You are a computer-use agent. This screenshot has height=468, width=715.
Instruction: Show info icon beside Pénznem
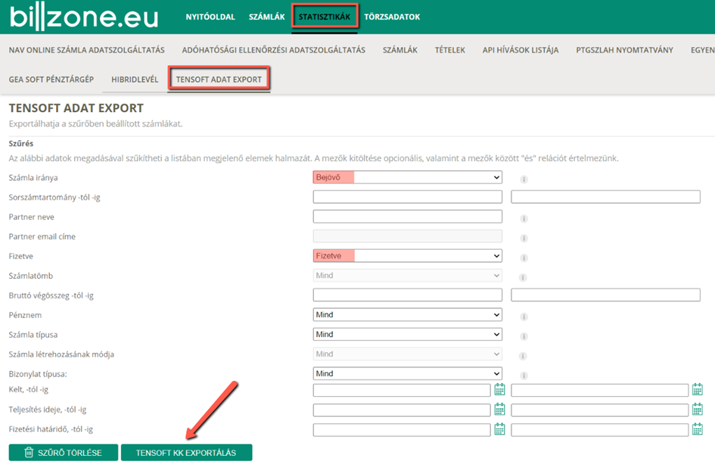pyautogui.click(x=524, y=317)
